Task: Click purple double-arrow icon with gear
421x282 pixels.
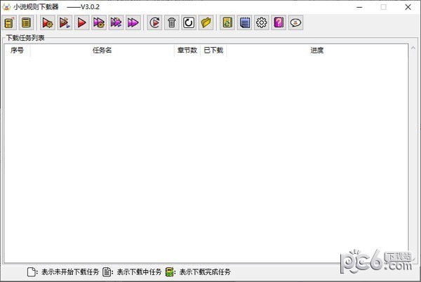Action: tap(99, 22)
